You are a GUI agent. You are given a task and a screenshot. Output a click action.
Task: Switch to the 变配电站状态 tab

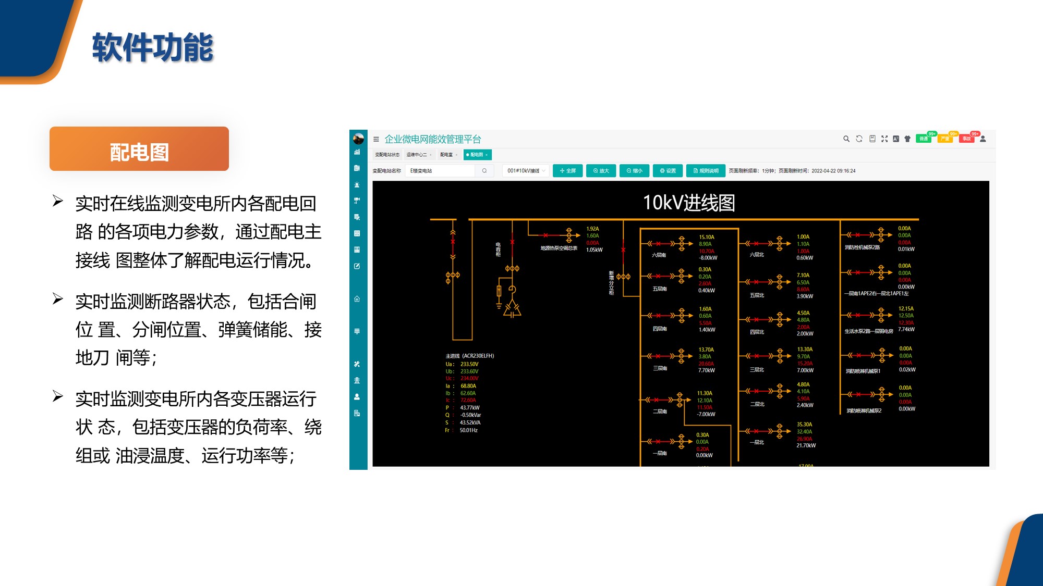[x=387, y=155]
